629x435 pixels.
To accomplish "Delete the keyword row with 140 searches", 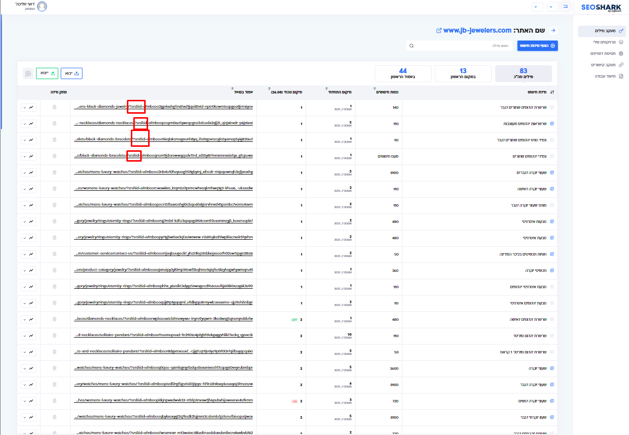I will [x=54, y=107].
